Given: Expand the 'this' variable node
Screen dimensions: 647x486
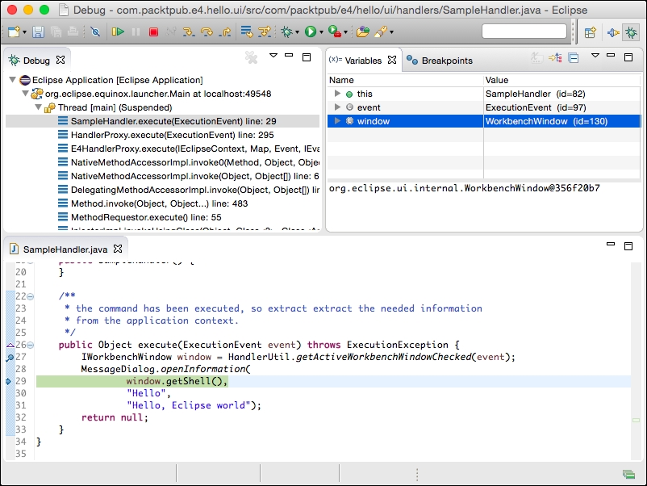Looking at the screenshot, I should tap(337, 94).
